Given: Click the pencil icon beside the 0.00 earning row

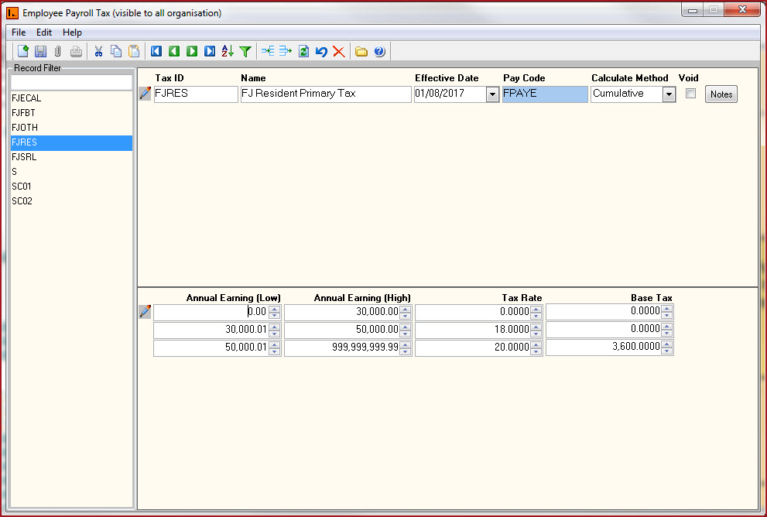Looking at the screenshot, I should (145, 312).
